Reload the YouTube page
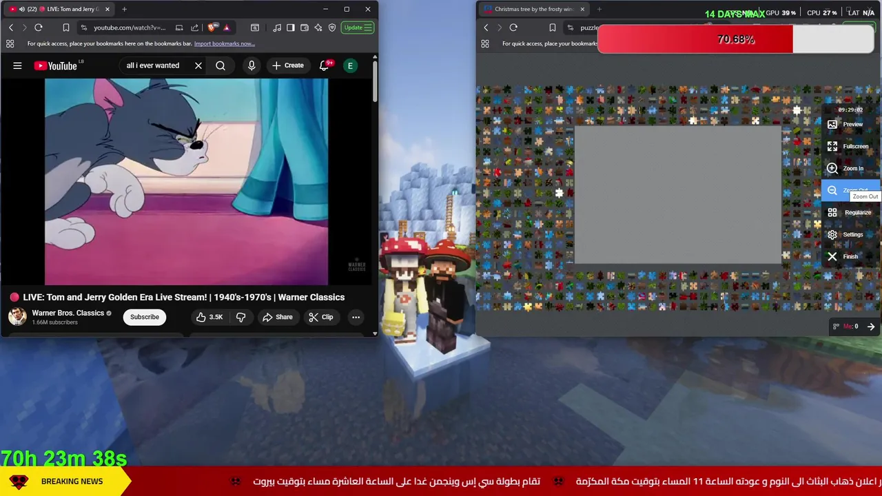 click(39, 28)
